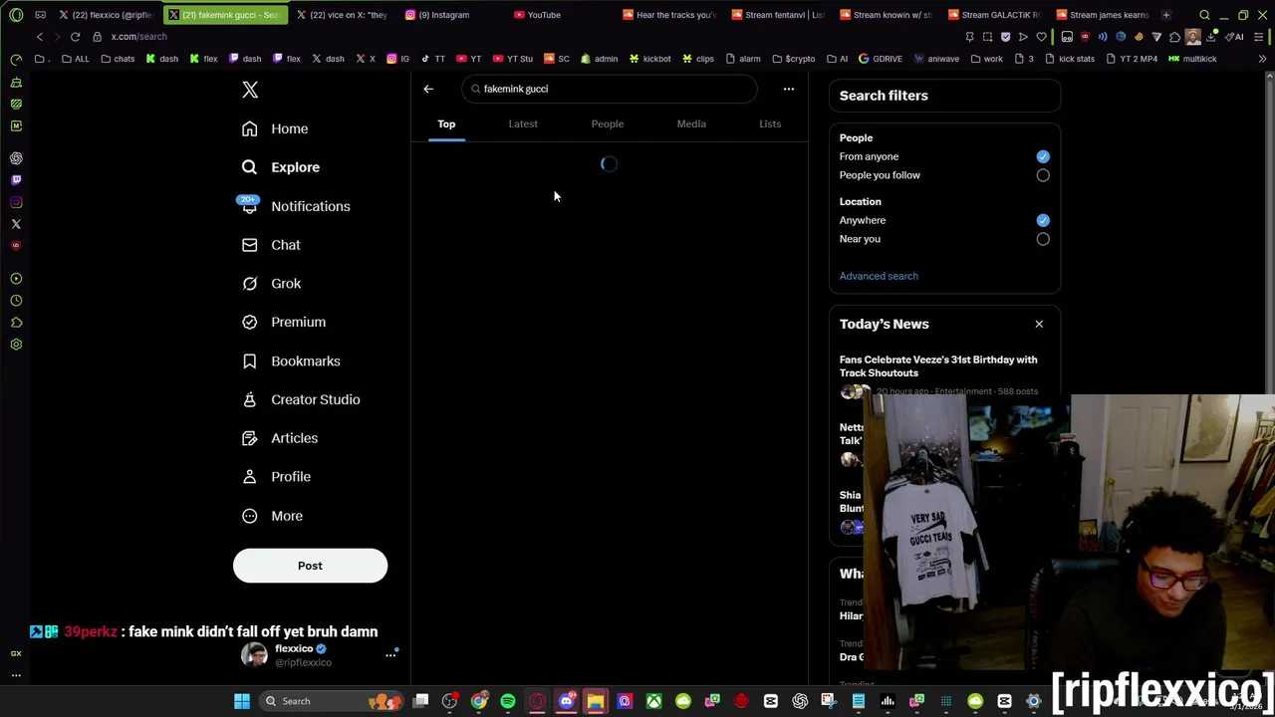
Task: Go back using the search page arrow
Action: point(428,89)
